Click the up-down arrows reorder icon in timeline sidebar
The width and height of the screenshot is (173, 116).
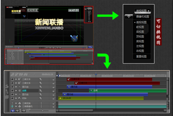7,91
